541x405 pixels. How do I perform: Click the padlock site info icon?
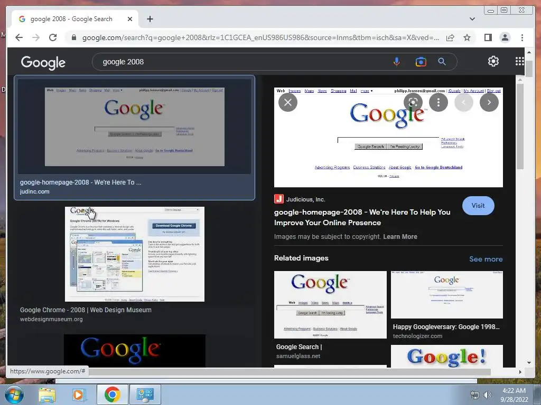(73, 37)
